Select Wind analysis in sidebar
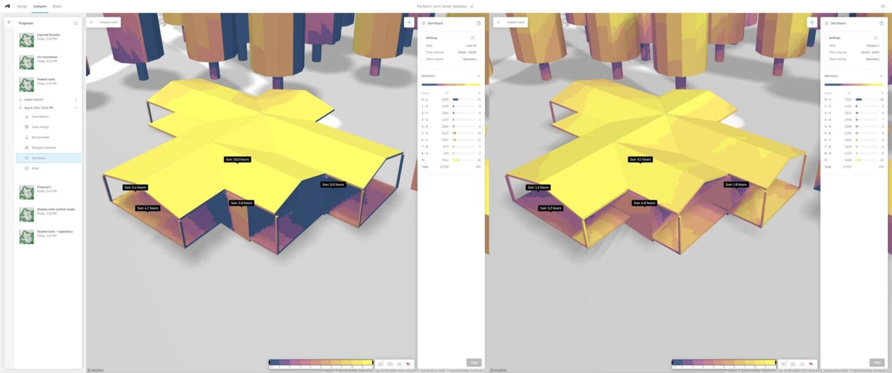This screenshot has height=373, width=892. tap(35, 168)
